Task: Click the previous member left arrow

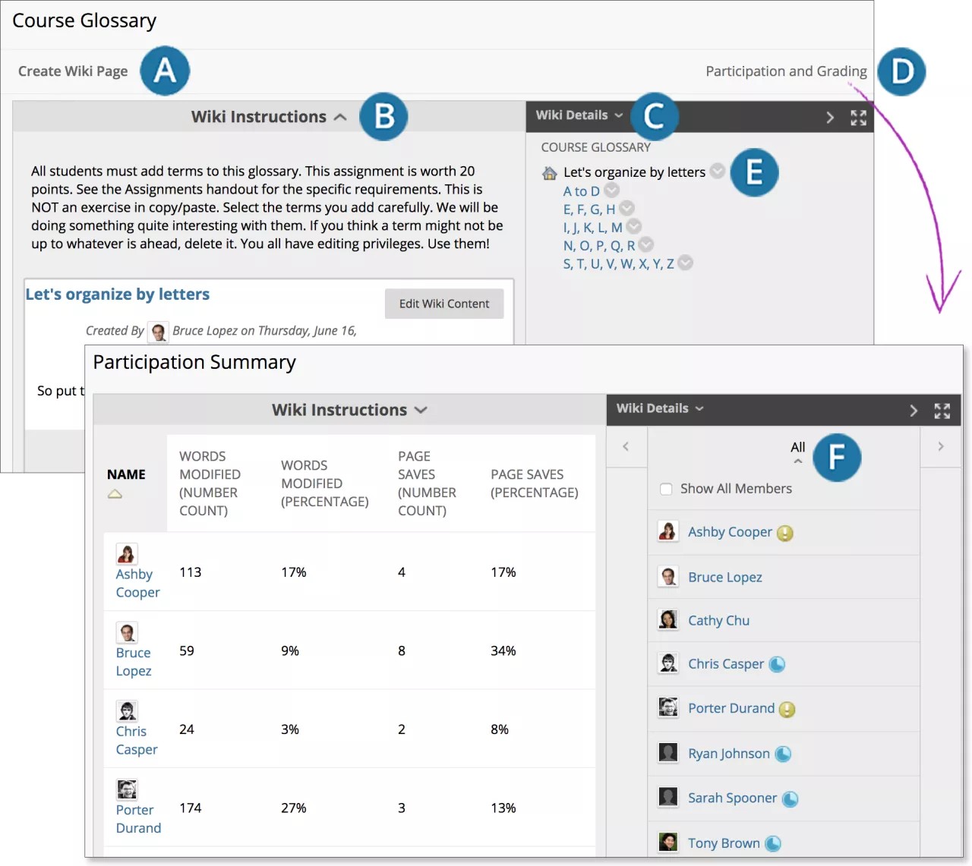Action: [626, 446]
